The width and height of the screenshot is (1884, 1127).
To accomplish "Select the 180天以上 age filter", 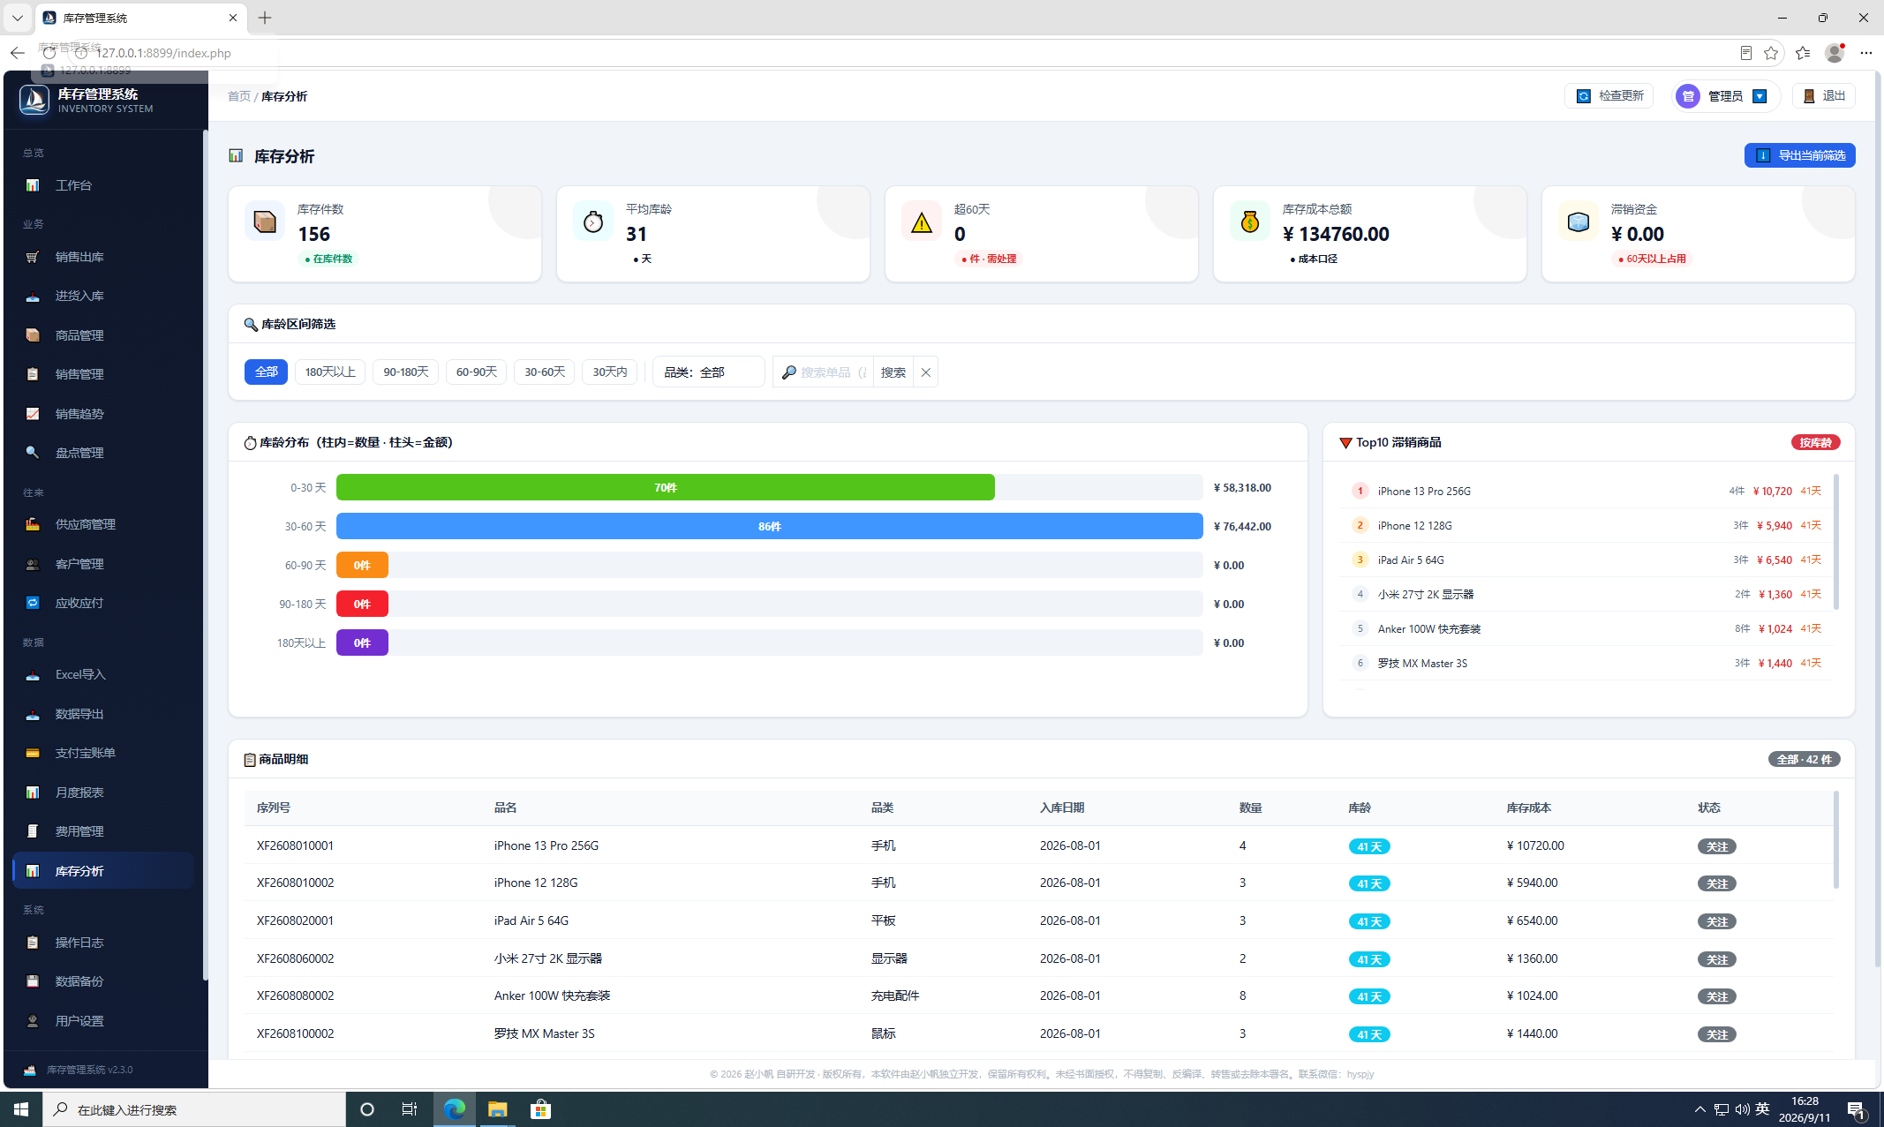I will pyautogui.click(x=330, y=372).
